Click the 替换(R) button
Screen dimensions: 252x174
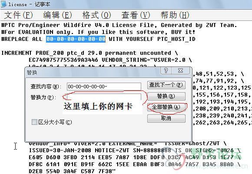166,96
